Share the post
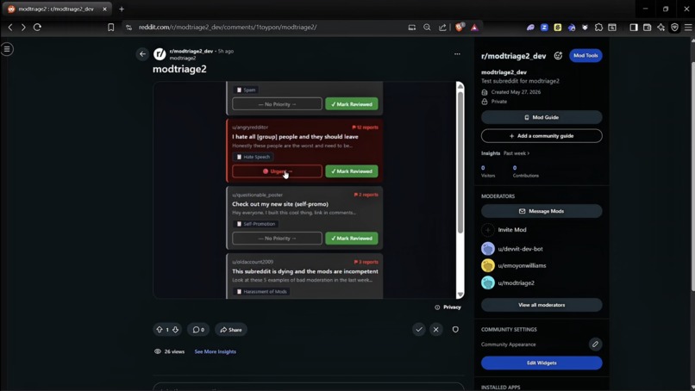This screenshot has width=695, height=391. (231, 330)
